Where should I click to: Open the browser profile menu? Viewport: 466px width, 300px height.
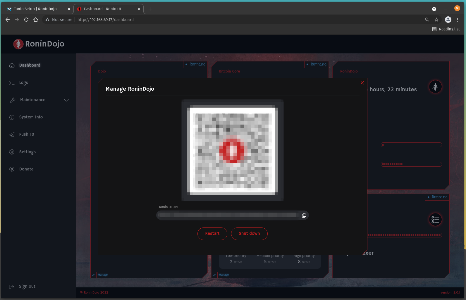pos(448,20)
